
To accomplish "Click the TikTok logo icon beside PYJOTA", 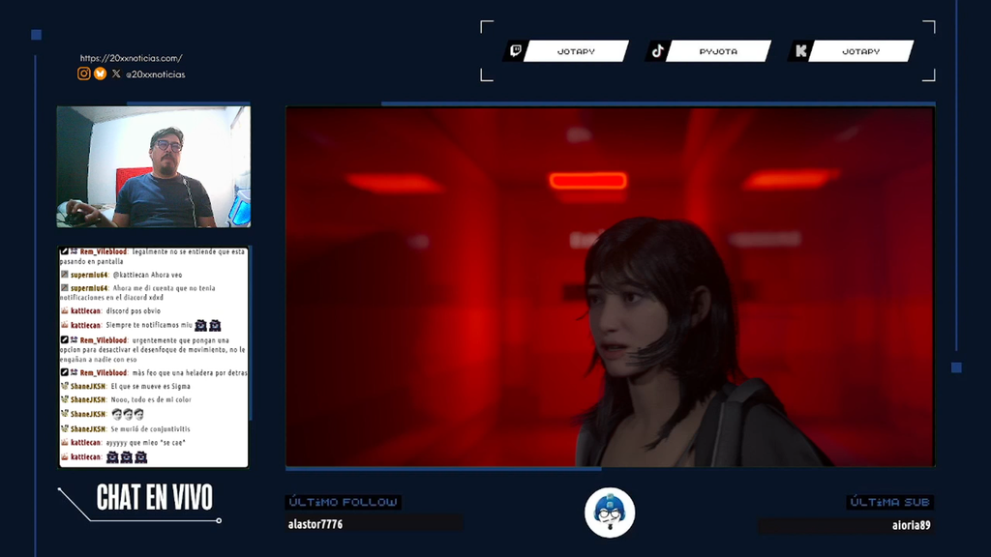I will coord(658,50).
